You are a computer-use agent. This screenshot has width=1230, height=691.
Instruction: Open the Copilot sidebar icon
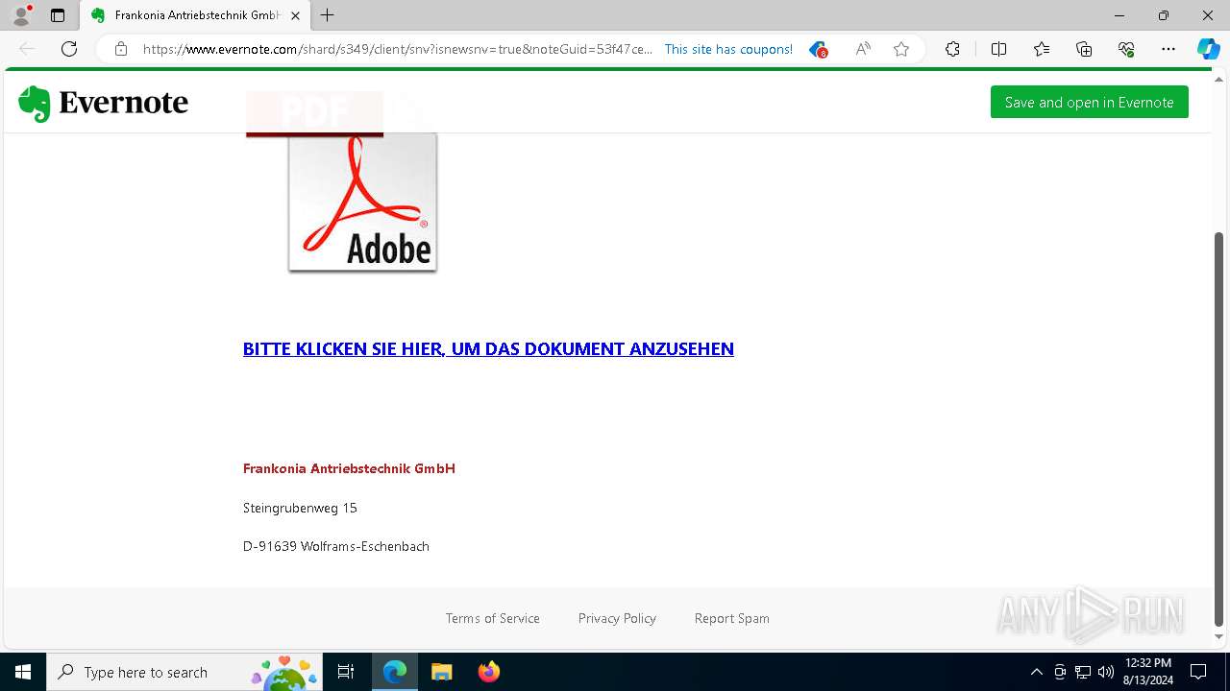tap(1208, 49)
